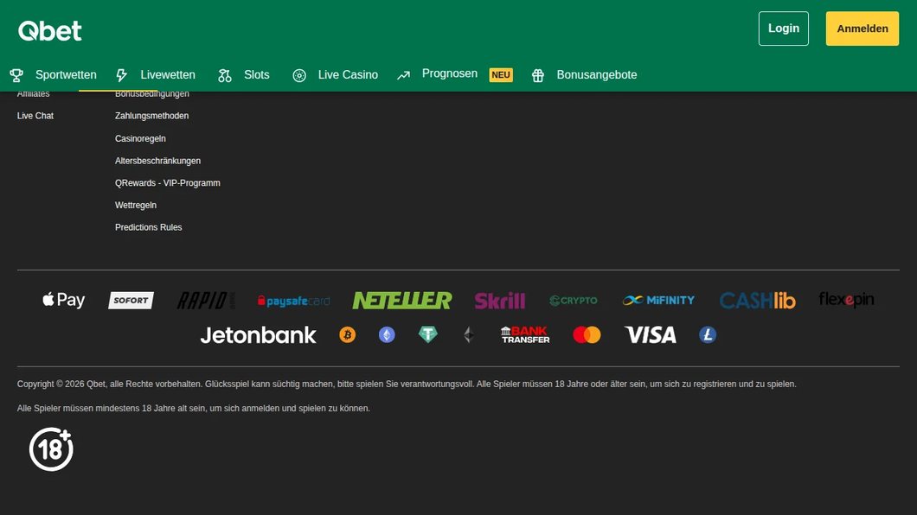
Task: Click the yellow Anmelden button
Action: pyautogui.click(x=862, y=29)
